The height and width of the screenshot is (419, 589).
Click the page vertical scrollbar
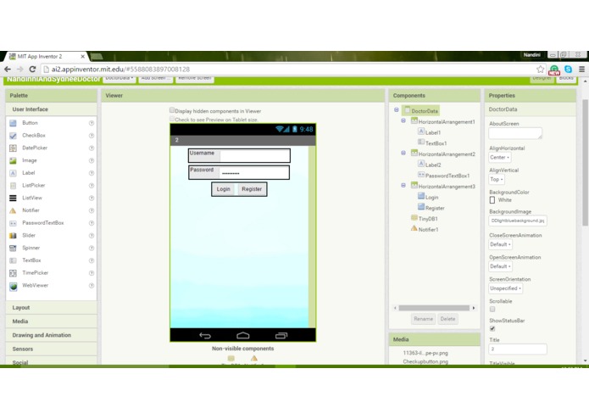[585, 163]
